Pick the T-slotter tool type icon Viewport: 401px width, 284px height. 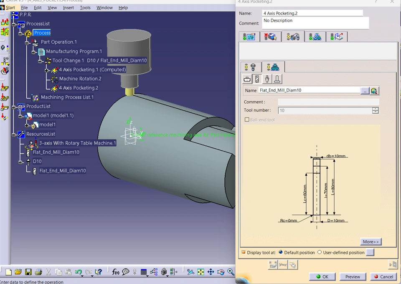point(277,79)
